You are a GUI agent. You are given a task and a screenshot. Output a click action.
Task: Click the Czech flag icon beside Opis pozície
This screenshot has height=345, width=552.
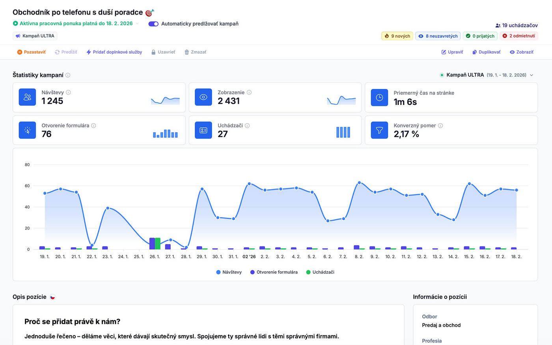coord(52,297)
